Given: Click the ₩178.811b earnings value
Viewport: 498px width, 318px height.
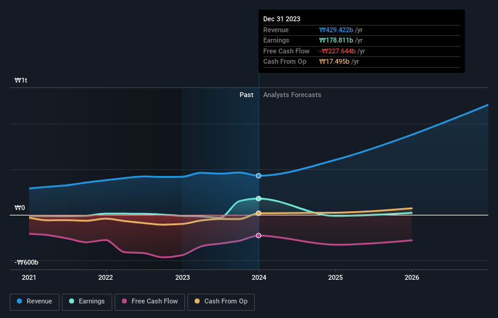Looking at the screenshot, I should tap(336, 40).
